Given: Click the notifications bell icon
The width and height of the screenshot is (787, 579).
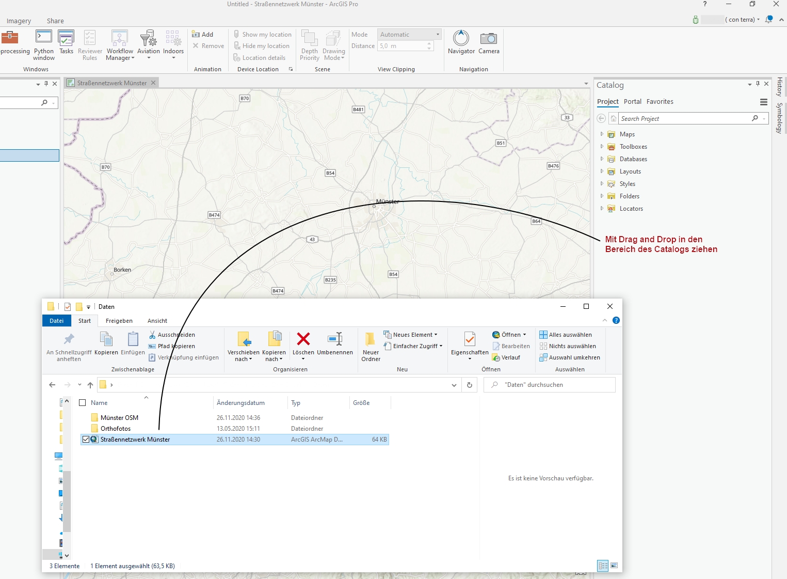Looking at the screenshot, I should pyautogui.click(x=769, y=20).
